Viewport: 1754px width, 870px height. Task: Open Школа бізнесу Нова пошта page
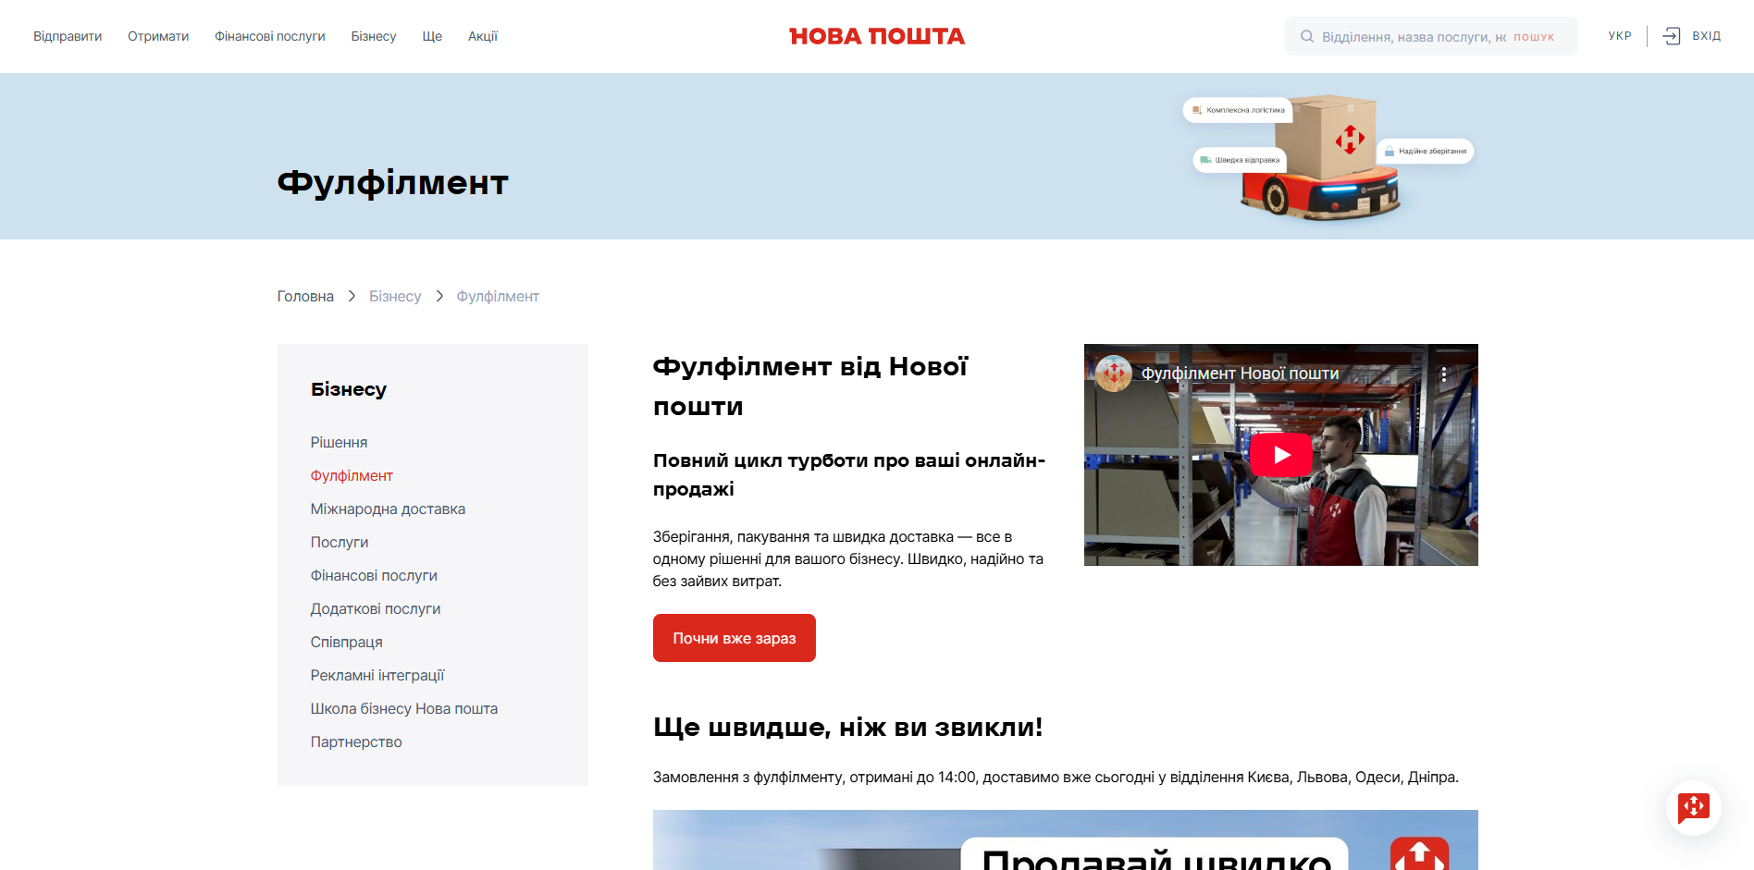[x=403, y=708]
